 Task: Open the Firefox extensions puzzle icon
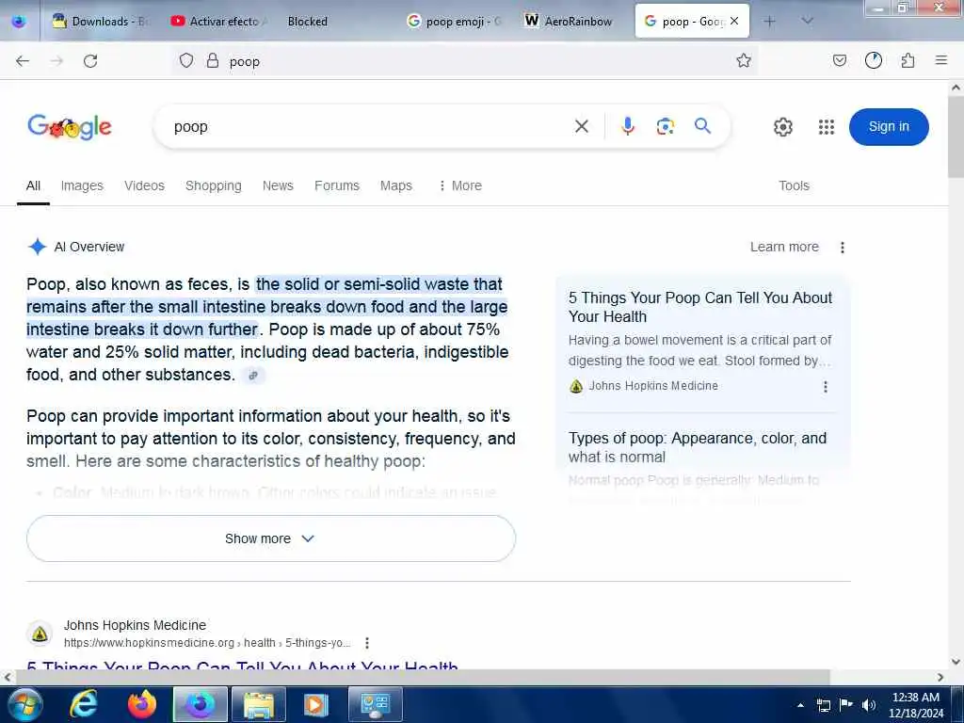pyautogui.click(x=908, y=60)
